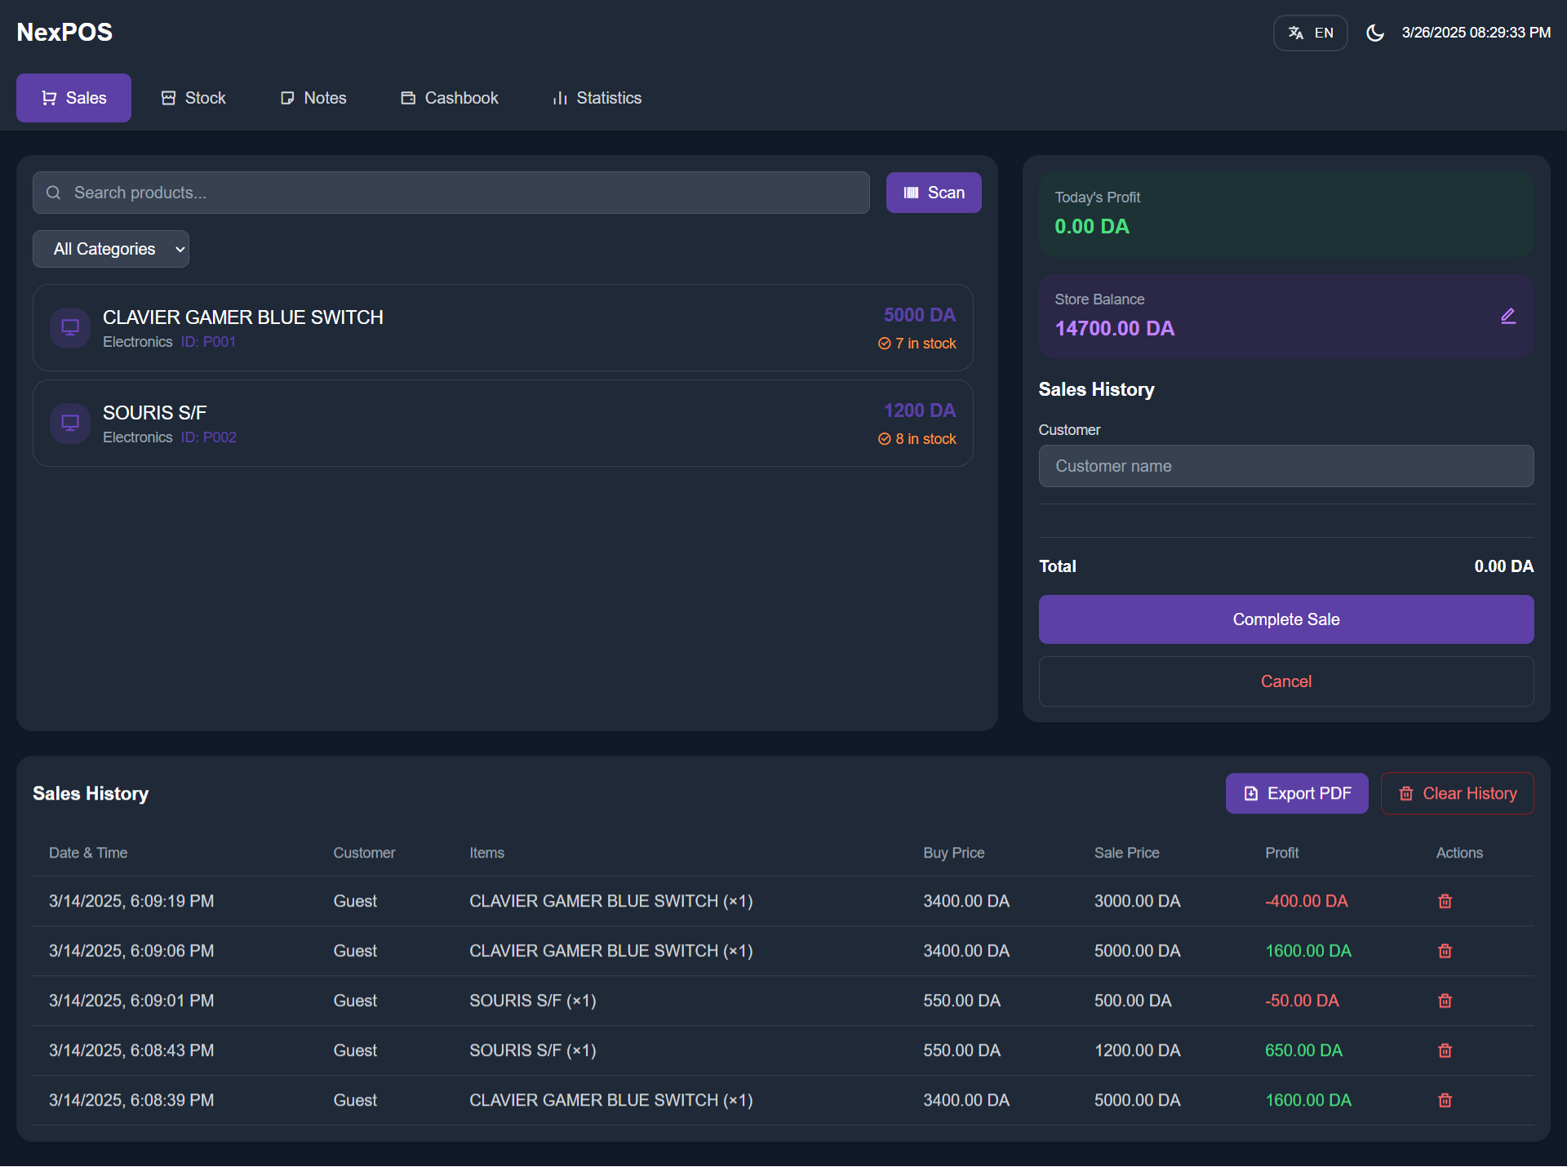Screen dimensions: 1567x1167
Task: Add CLAVIER GAMER BLUE SWITCH product card
Action: 503,327
